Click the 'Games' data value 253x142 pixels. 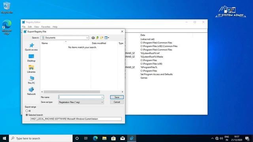click(x=144, y=78)
